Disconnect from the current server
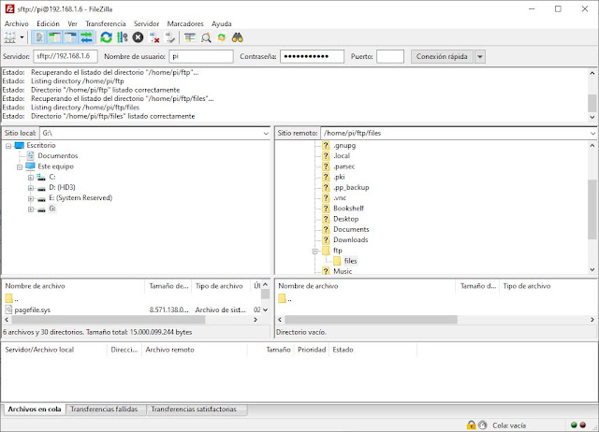Viewport: 599px width, 432px height. [154, 37]
